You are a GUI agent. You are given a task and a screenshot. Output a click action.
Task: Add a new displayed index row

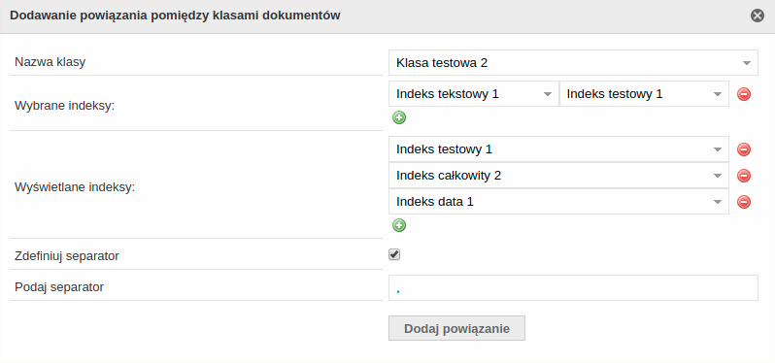[399, 225]
